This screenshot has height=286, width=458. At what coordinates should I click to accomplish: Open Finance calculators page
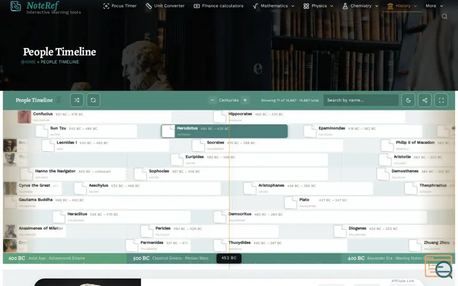pyautogui.click(x=219, y=6)
